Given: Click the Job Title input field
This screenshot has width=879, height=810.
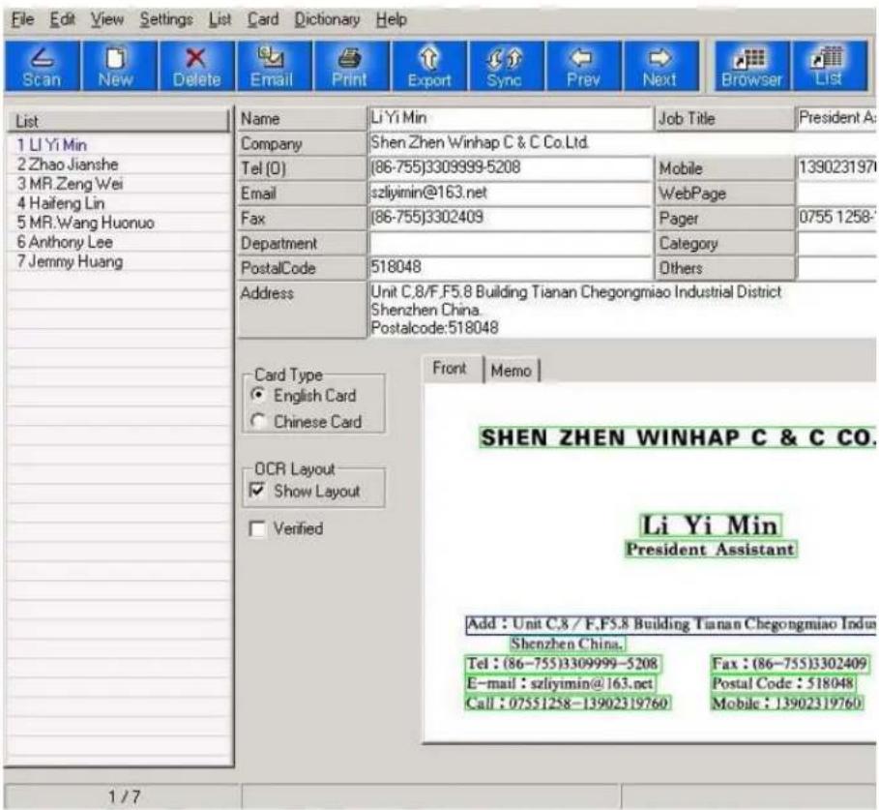Looking at the screenshot, I should [835, 118].
